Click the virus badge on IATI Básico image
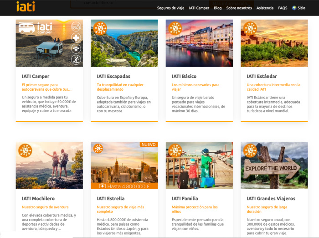This screenshot has width=319, height=238. tap(175, 28)
